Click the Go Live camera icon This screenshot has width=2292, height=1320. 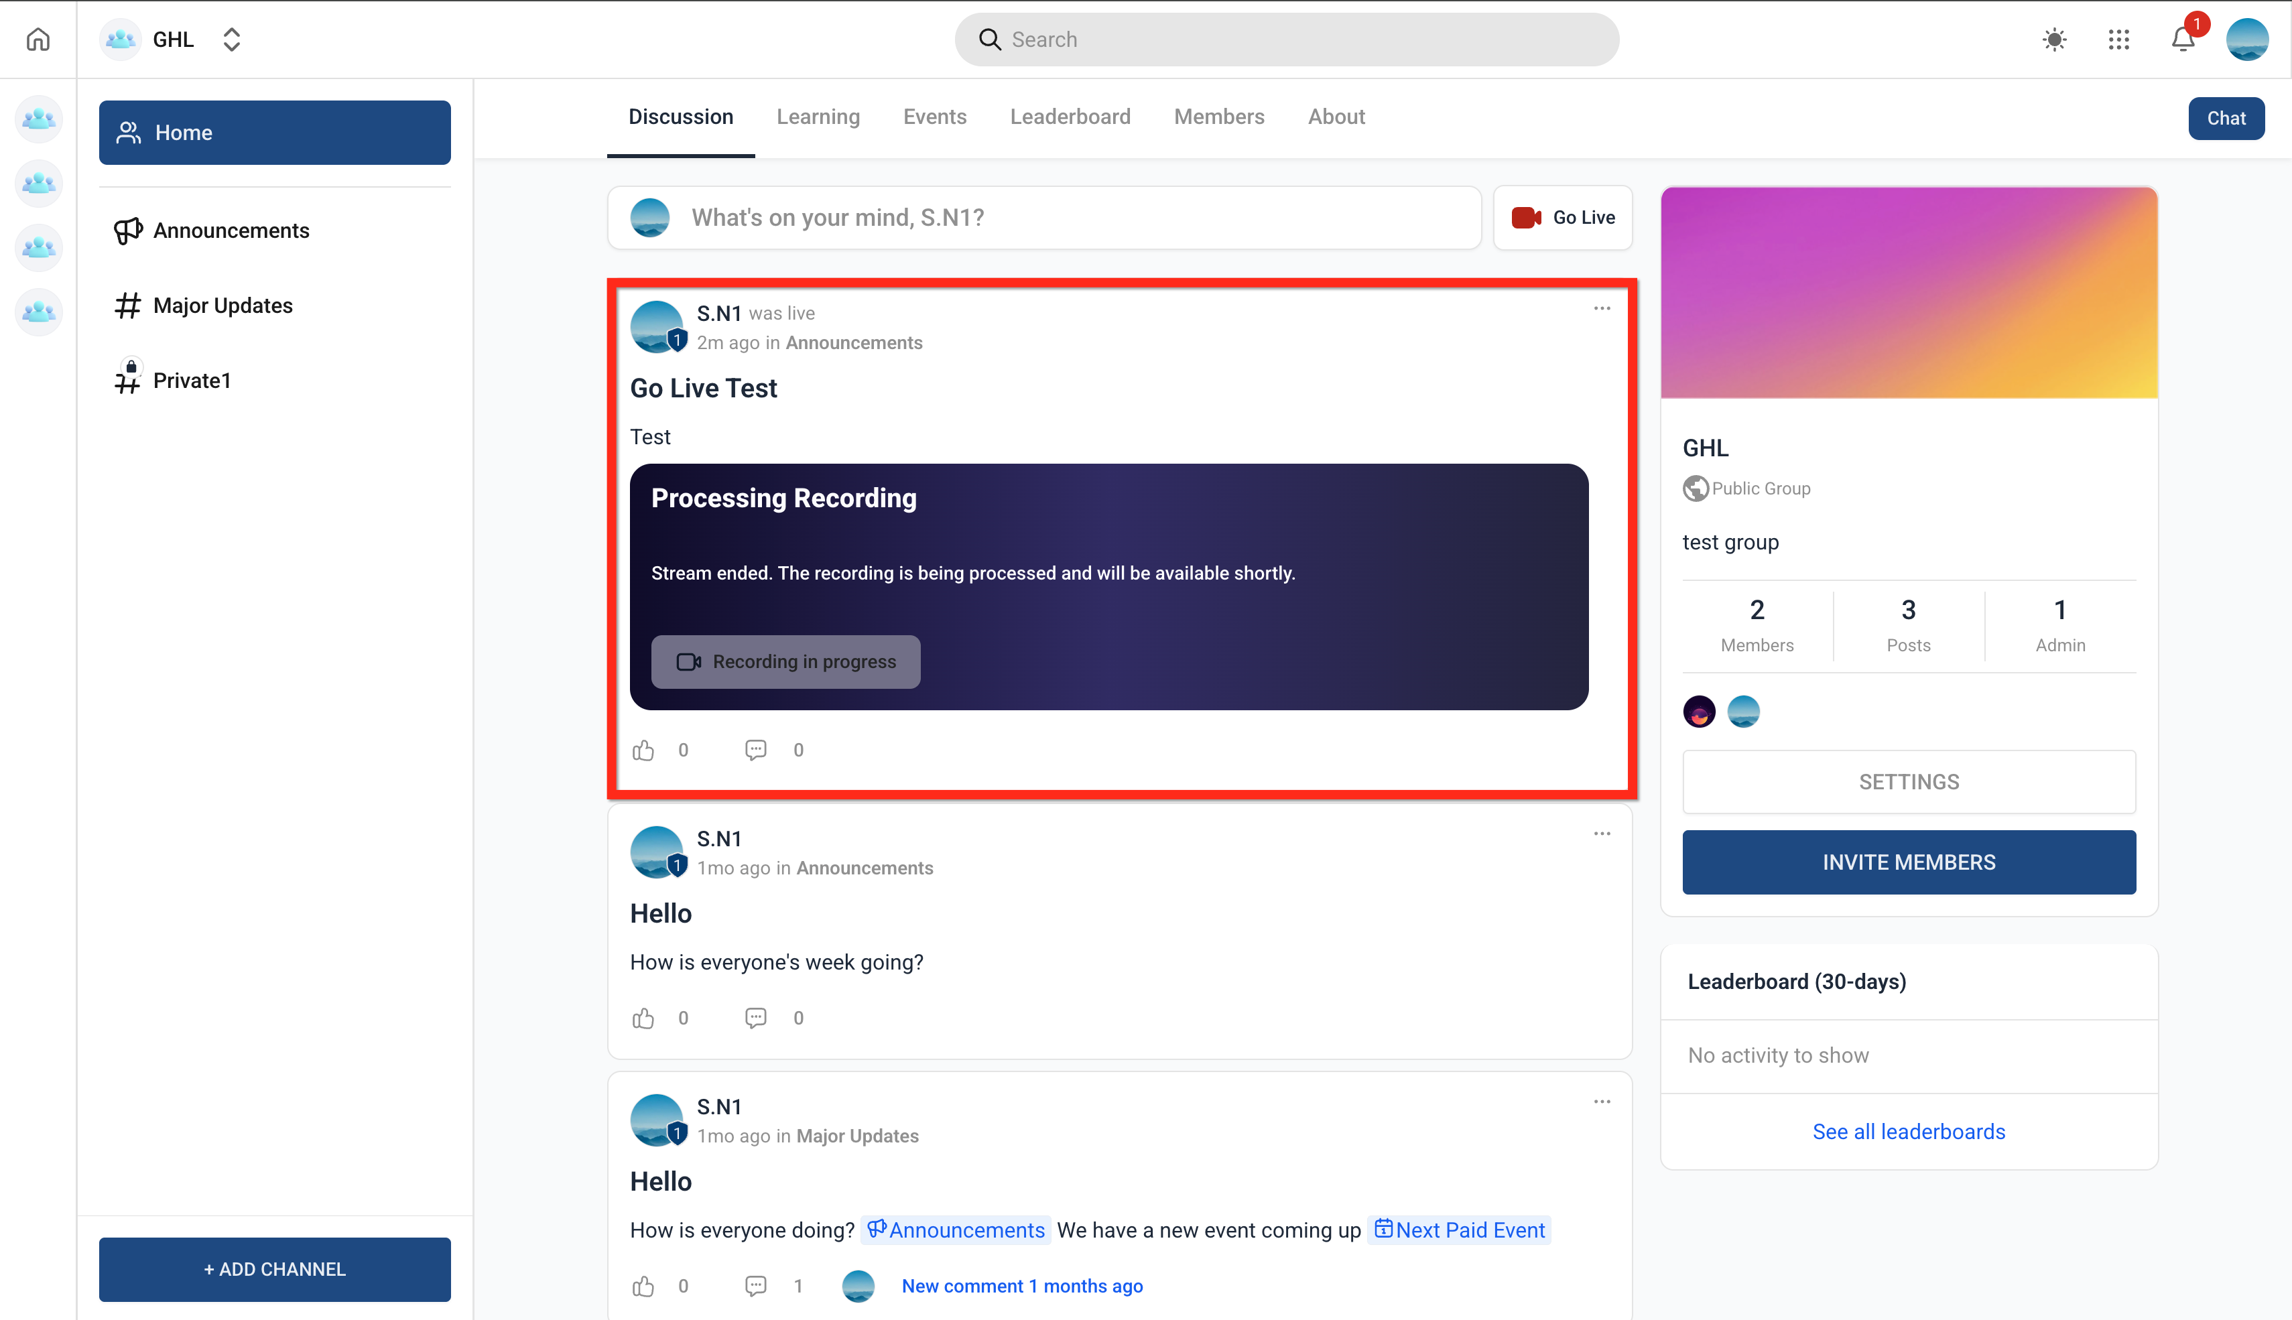(1526, 218)
